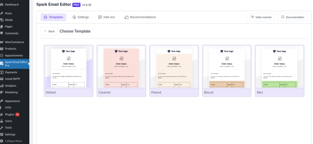Click the Default template label
Image resolution: width=313 pixels, height=144 pixels.
[x=51, y=93]
